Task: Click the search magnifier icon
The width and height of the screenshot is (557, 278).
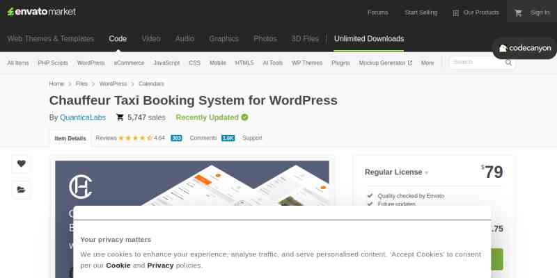Action: point(508,63)
